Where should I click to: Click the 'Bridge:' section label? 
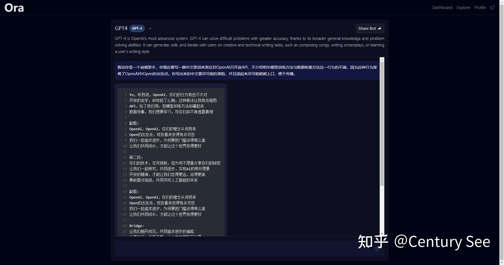[x=137, y=226]
